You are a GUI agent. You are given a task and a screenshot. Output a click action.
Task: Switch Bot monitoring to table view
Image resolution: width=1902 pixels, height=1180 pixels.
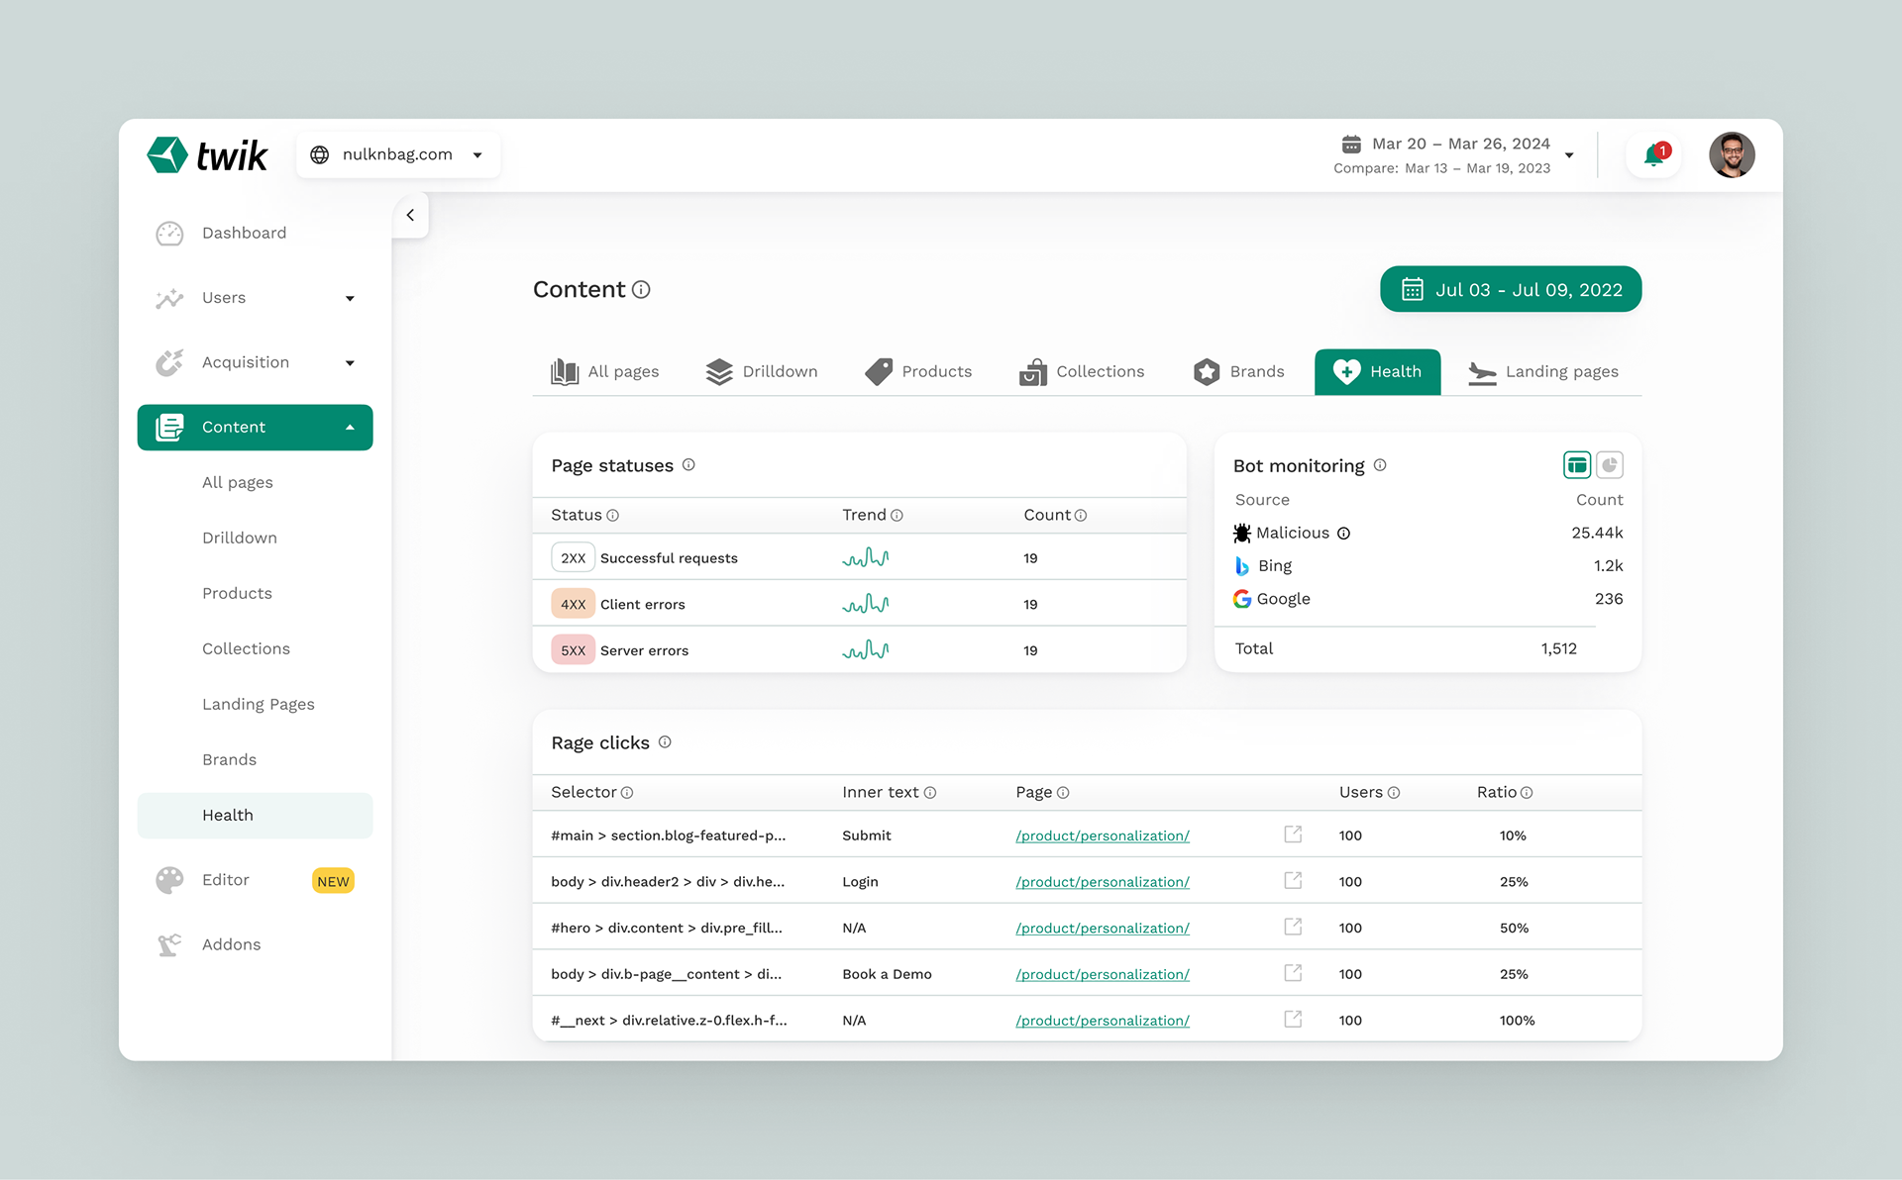(1577, 464)
